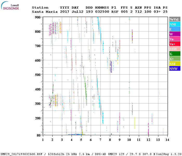Click the 300 label on height axis
The image size is (182, 156).
[x=38, y=103]
